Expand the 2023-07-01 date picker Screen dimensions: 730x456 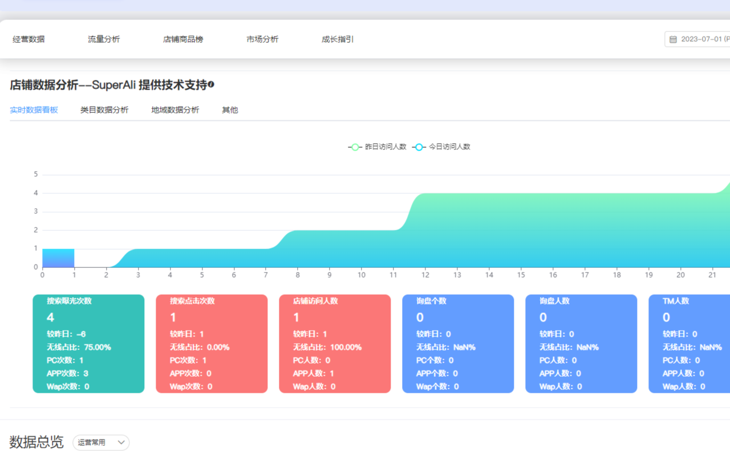point(701,39)
